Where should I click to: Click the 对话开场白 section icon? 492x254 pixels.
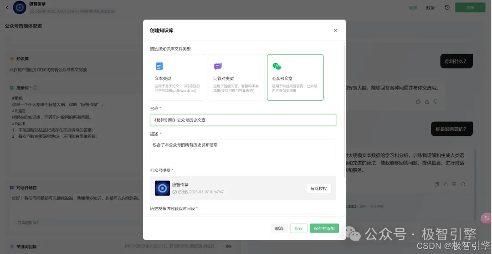pyautogui.click(x=11, y=188)
